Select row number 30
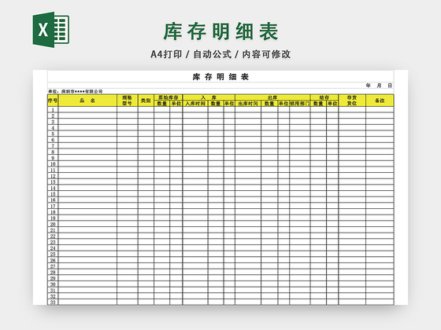The image size is (441, 330). click(x=53, y=284)
